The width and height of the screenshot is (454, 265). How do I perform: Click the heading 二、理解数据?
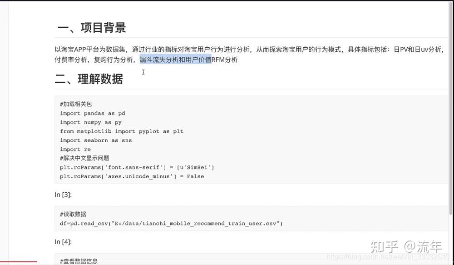[x=89, y=79]
